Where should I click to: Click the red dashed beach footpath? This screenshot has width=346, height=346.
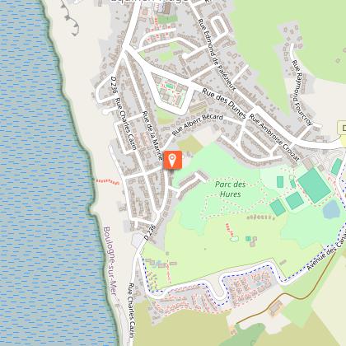[x=107, y=181]
